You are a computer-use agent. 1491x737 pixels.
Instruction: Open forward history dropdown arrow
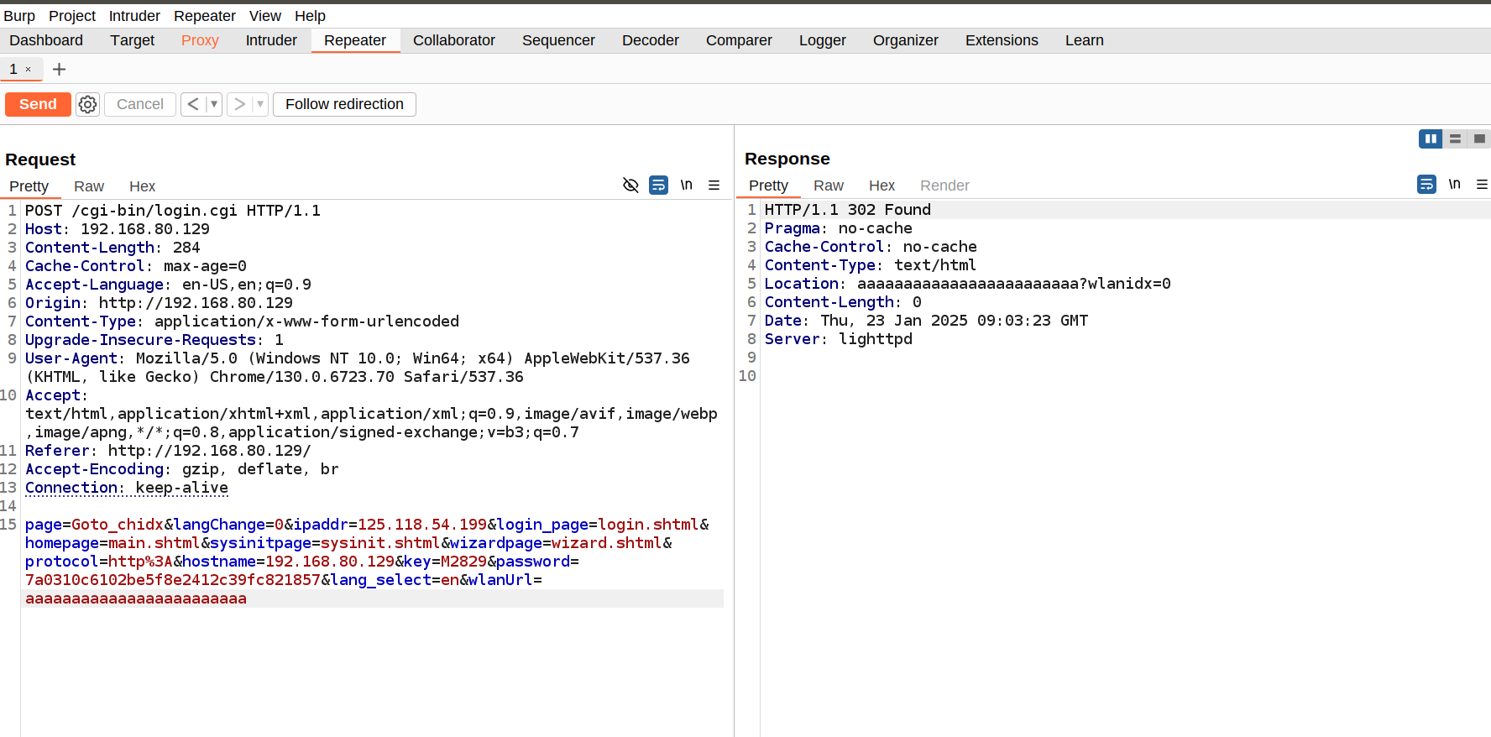[260, 104]
